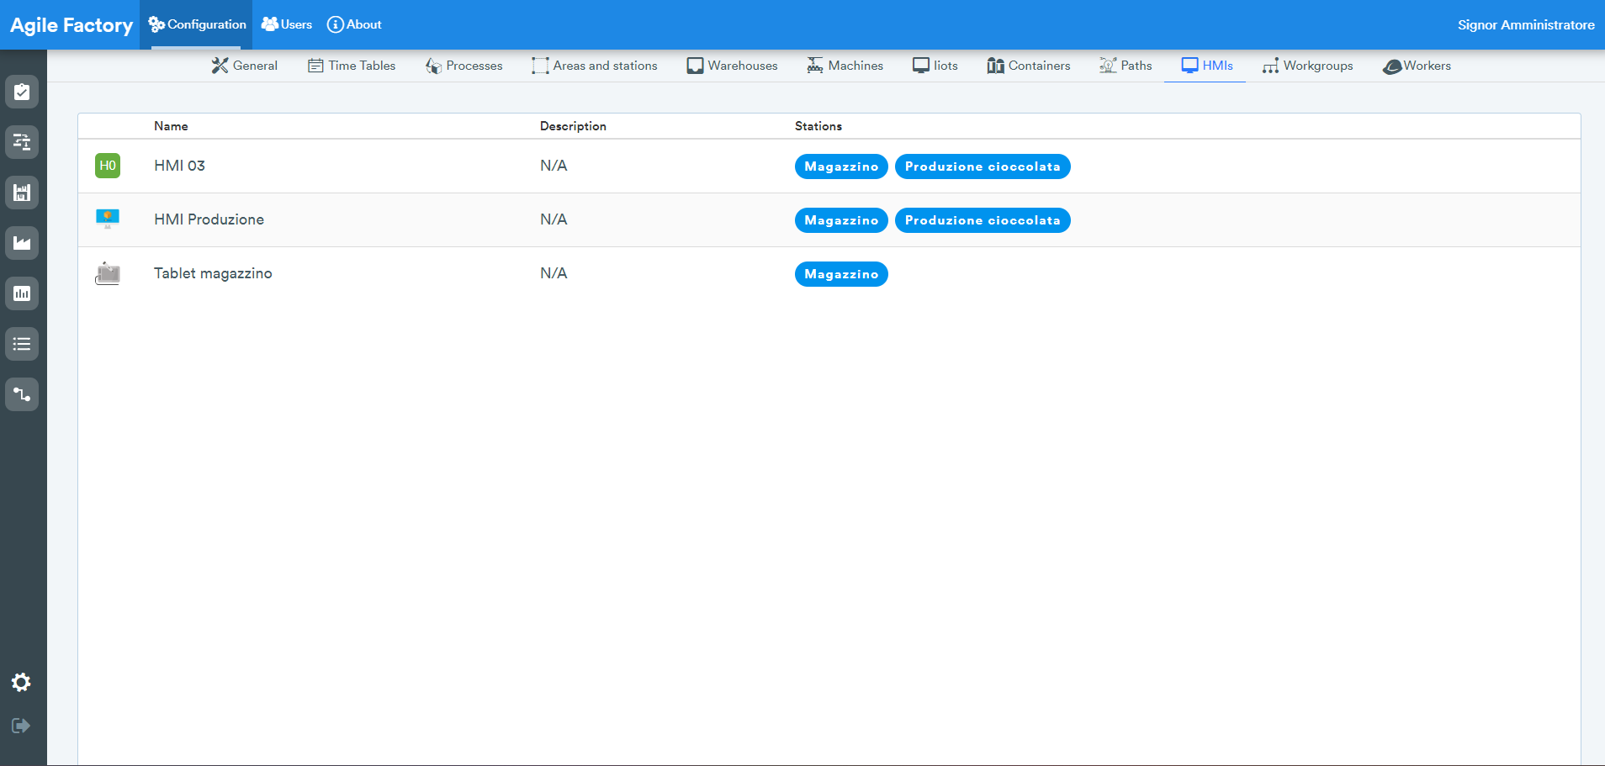
Task: Click the Agile Factory logo
Action: [72, 25]
